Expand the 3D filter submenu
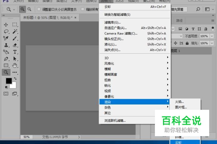Screen dimensions: 217x144 [x=135, y=58]
